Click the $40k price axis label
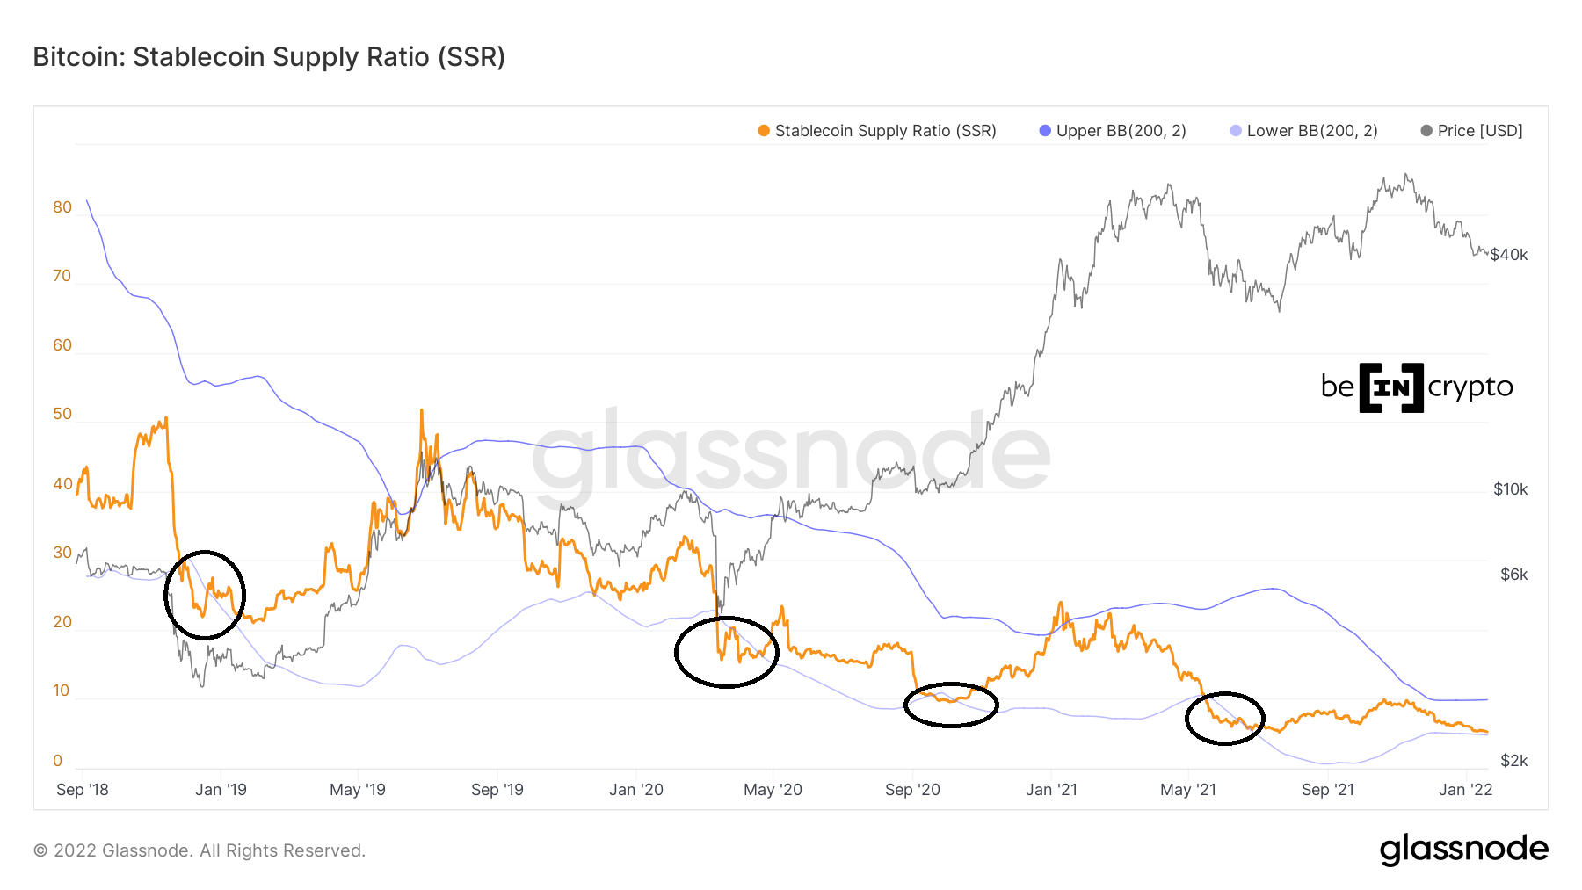The width and height of the screenshot is (1582, 890). [1509, 255]
